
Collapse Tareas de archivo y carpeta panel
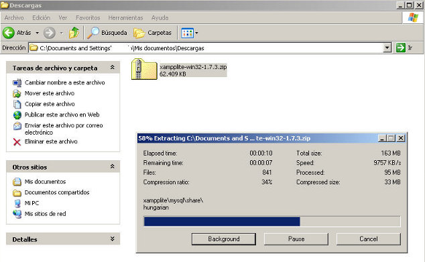pyautogui.click(x=112, y=68)
